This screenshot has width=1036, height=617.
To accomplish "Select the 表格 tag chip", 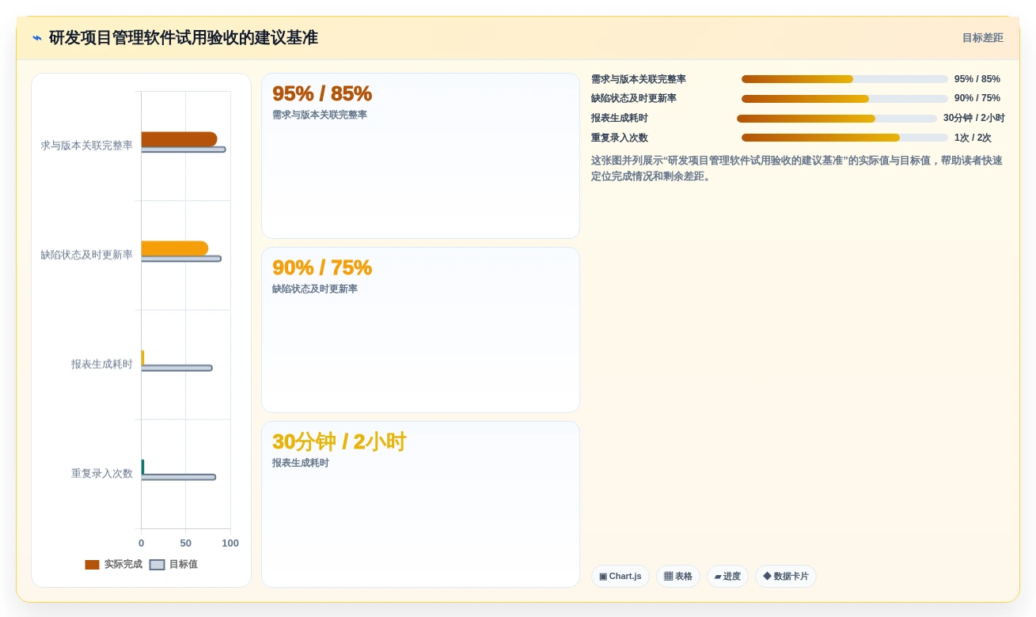I will 677,576.
